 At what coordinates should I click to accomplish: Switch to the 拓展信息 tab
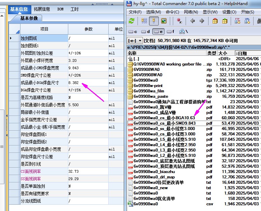(x=42, y=9)
